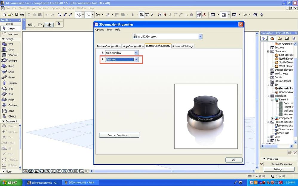Open the L button function dropdown

click(x=136, y=53)
